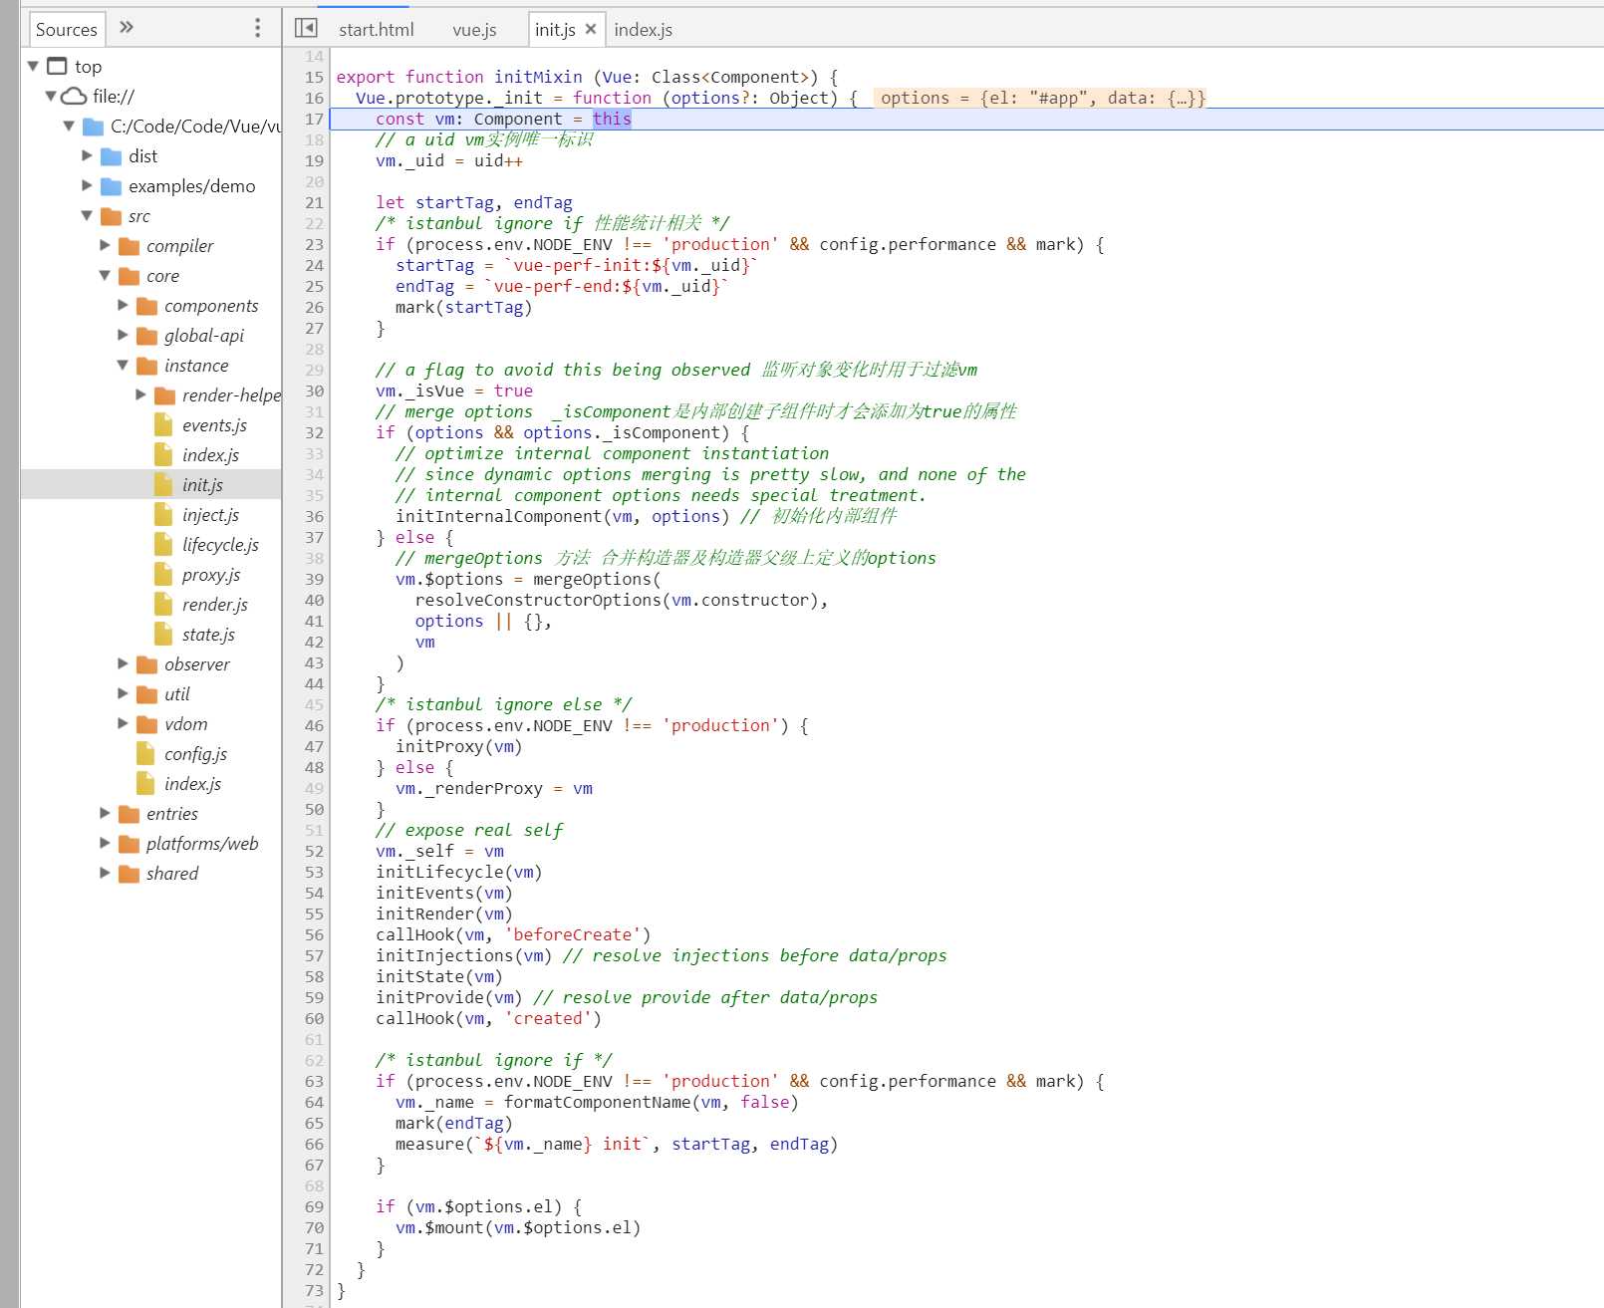This screenshot has height=1308, width=1604.
Task: Expand the vdom folder
Action: coord(123,723)
